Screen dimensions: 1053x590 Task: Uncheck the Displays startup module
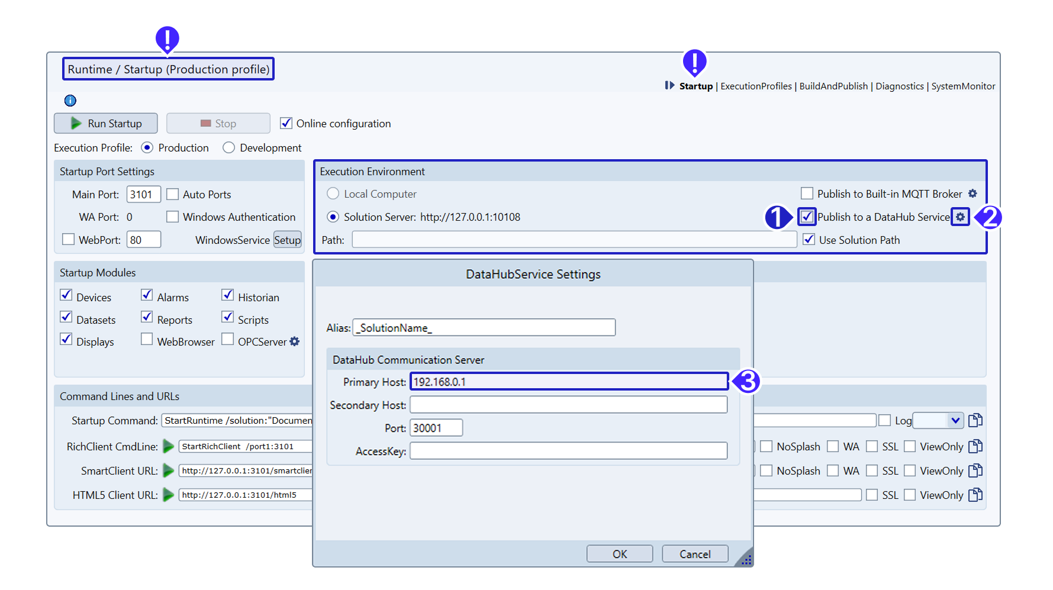coord(66,339)
